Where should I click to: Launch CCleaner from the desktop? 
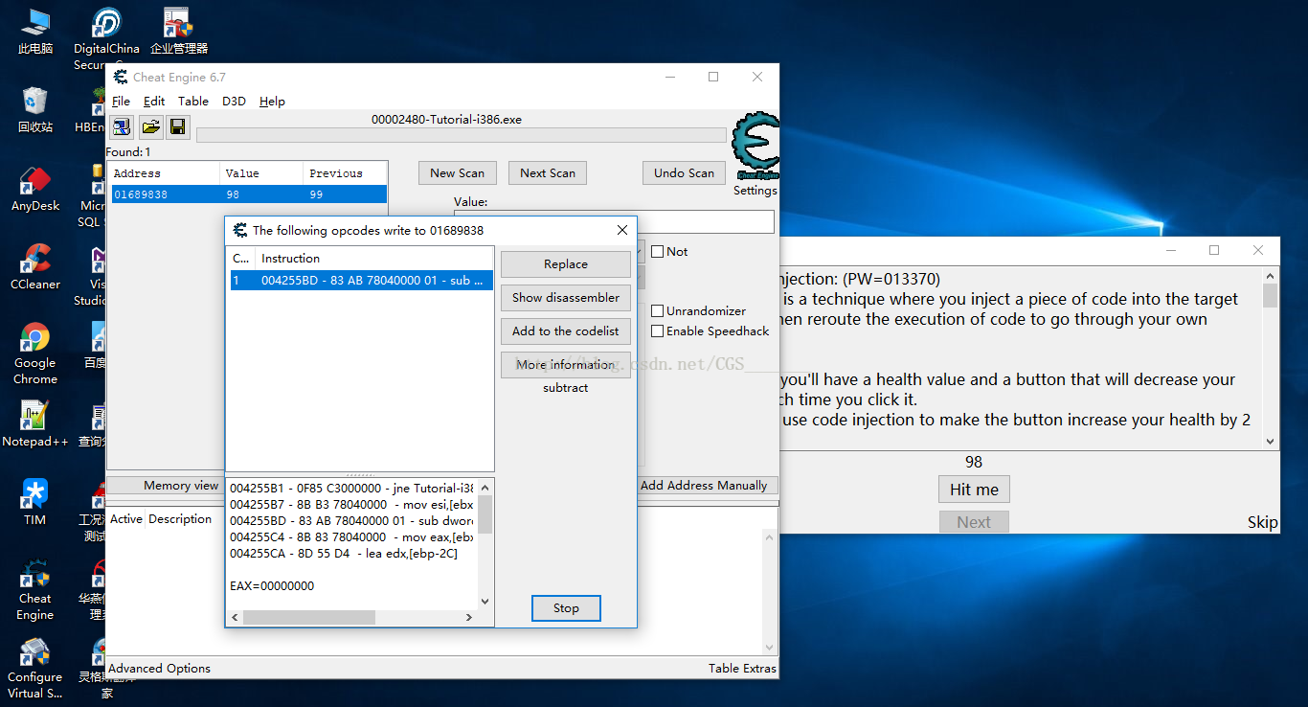click(x=35, y=266)
